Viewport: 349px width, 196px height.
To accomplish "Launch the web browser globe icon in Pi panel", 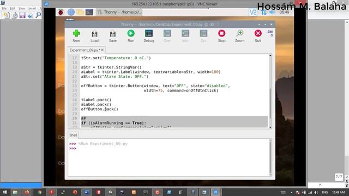I will pos(71,12).
